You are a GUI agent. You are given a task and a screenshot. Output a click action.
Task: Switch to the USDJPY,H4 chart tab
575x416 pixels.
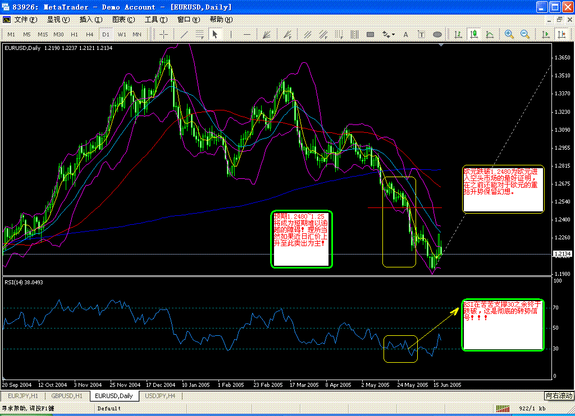pyautogui.click(x=160, y=396)
